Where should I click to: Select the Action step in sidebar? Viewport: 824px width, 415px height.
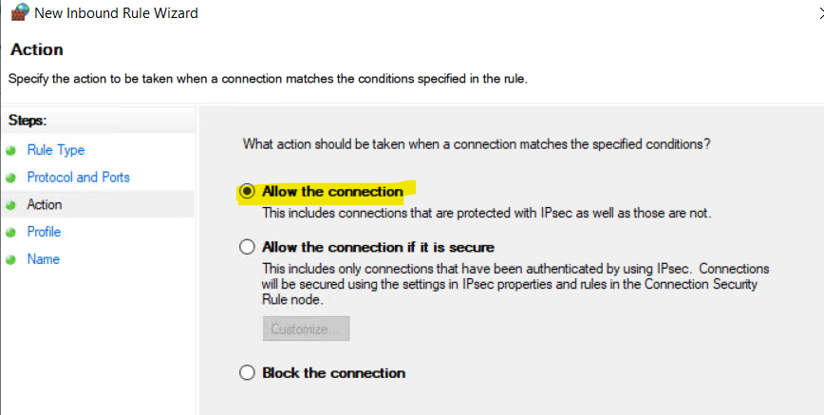[x=45, y=204]
